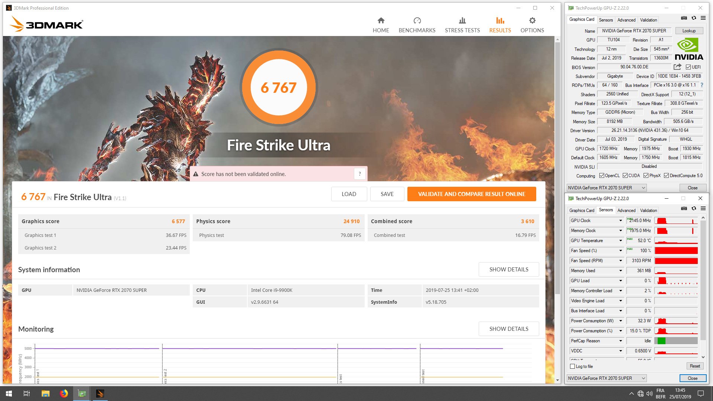Switch to Validation tab in lower GPU-Z window
Viewport: 713px width, 401px height.
pyautogui.click(x=648, y=211)
